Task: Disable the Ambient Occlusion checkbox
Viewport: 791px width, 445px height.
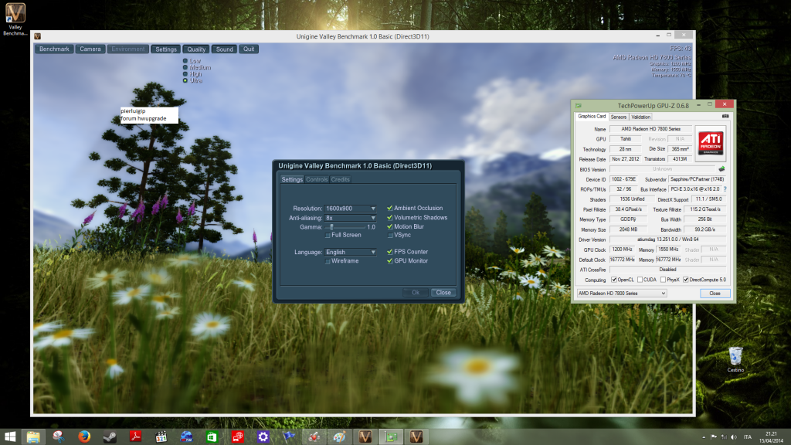Action: (x=390, y=209)
